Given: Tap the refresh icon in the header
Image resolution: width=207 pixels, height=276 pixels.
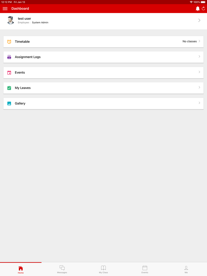Looking at the screenshot, I should (203, 9).
